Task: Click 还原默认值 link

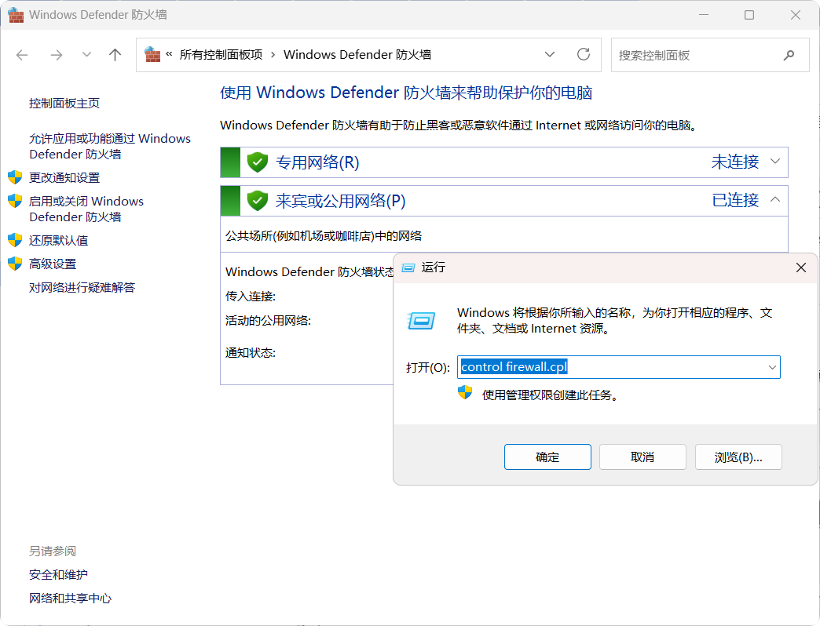Action: 59,241
